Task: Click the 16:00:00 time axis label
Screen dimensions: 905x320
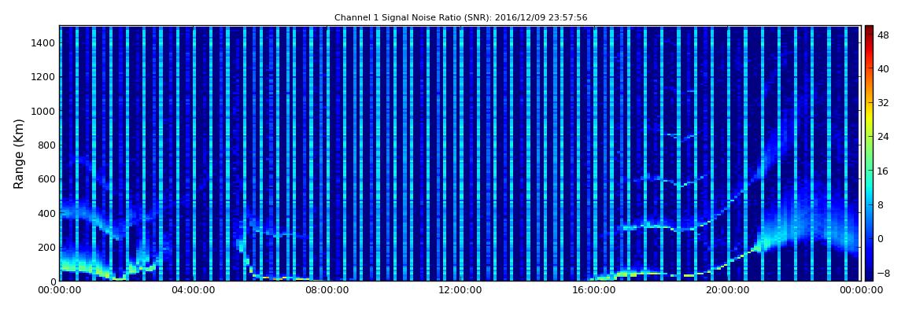Action: pos(594,291)
